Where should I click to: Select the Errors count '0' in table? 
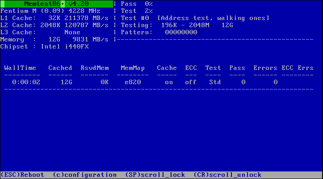click(x=275, y=82)
